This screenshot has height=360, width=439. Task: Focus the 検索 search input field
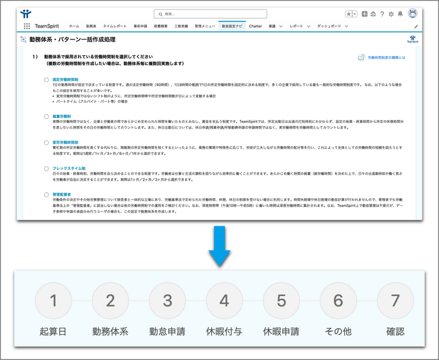click(210, 14)
